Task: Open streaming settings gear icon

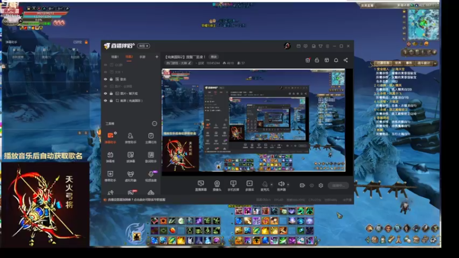Action: (x=321, y=185)
